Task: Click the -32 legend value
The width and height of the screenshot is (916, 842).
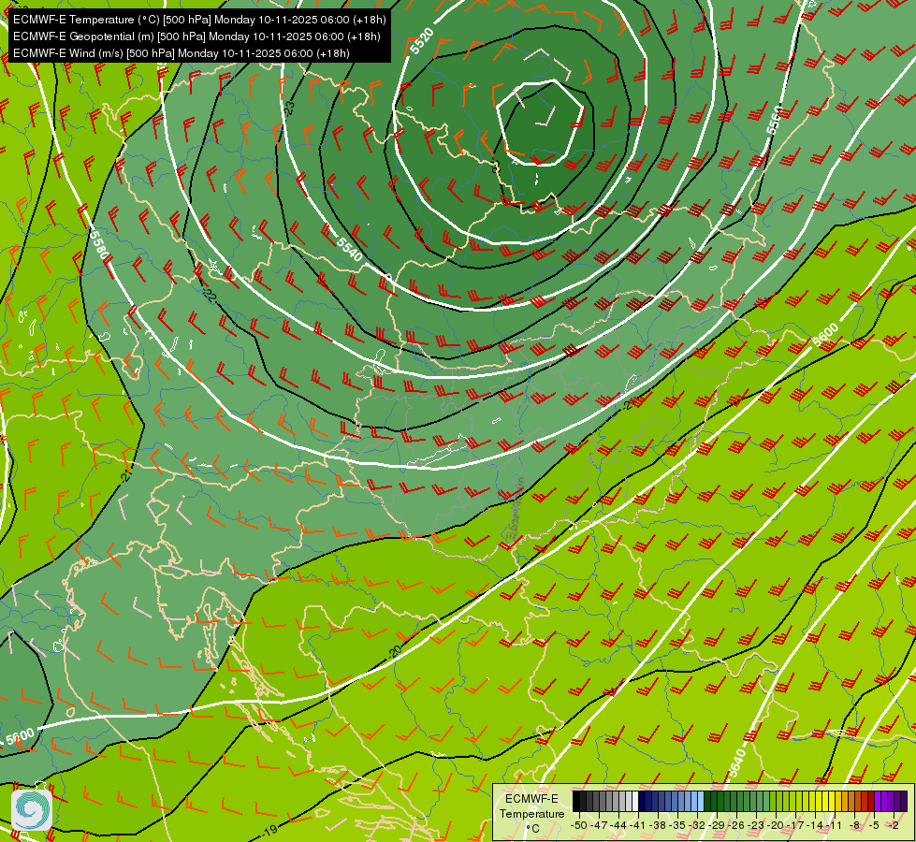Action: pos(697,826)
